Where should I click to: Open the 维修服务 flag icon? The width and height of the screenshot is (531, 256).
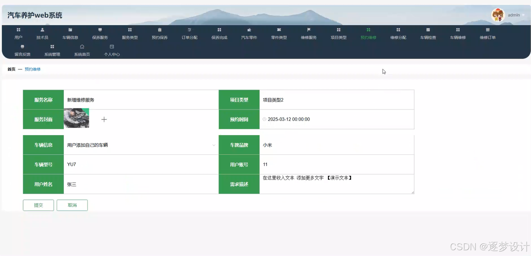point(309,30)
